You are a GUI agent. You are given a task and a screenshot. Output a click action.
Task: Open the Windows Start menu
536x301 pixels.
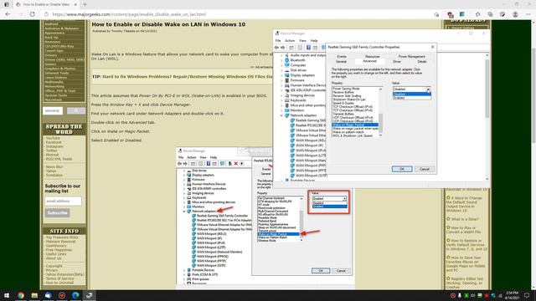pyautogui.click(x=7, y=295)
